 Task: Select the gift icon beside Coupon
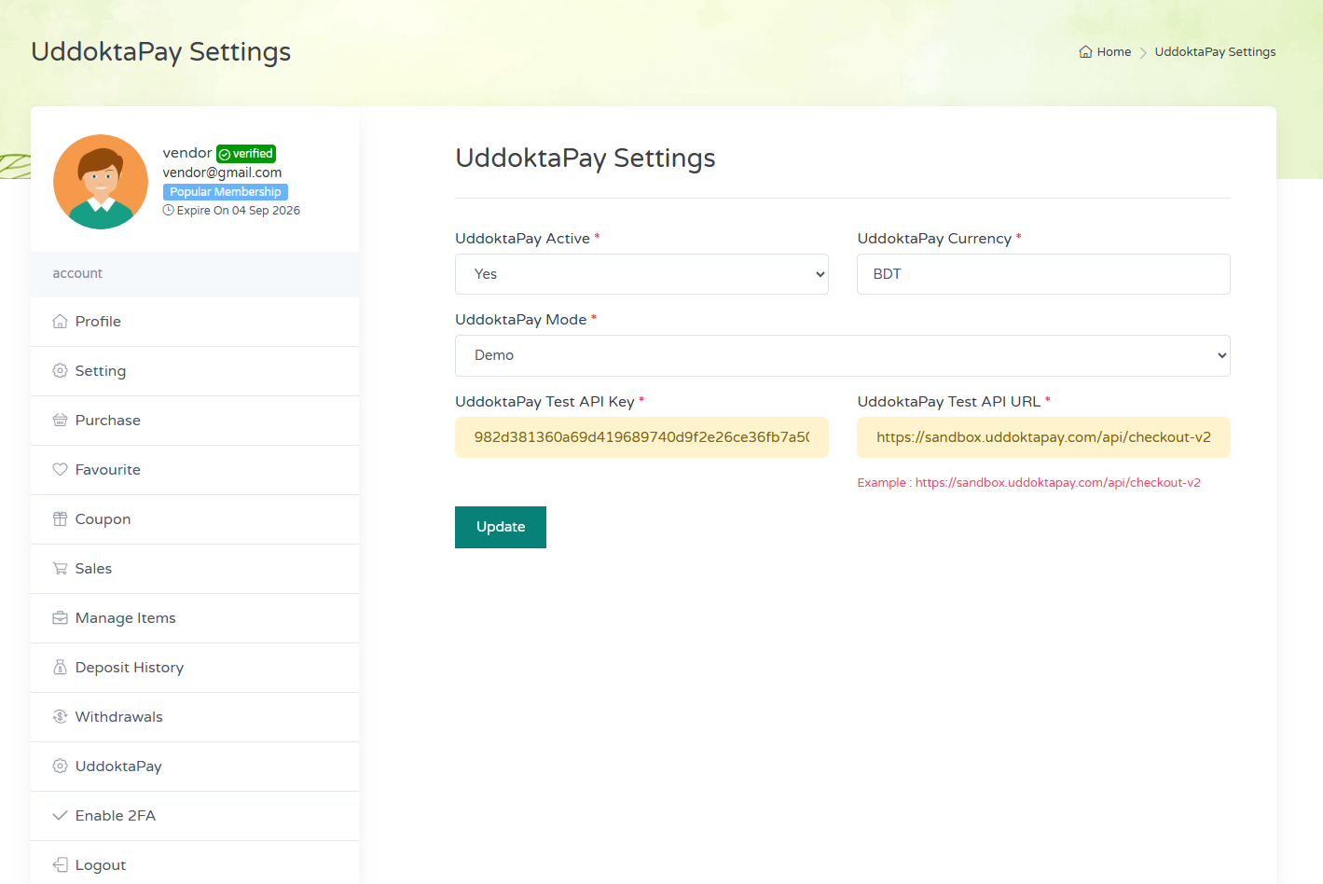(x=60, y=518)
